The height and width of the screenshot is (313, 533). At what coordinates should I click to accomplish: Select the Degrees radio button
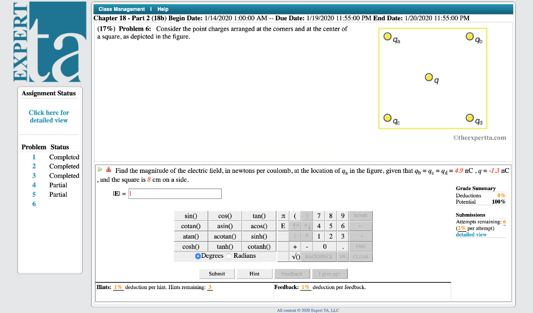(198, 256)
